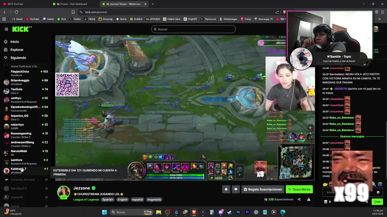
Task: Toggle stream notifications with the bell button
Action: [226, 189]
